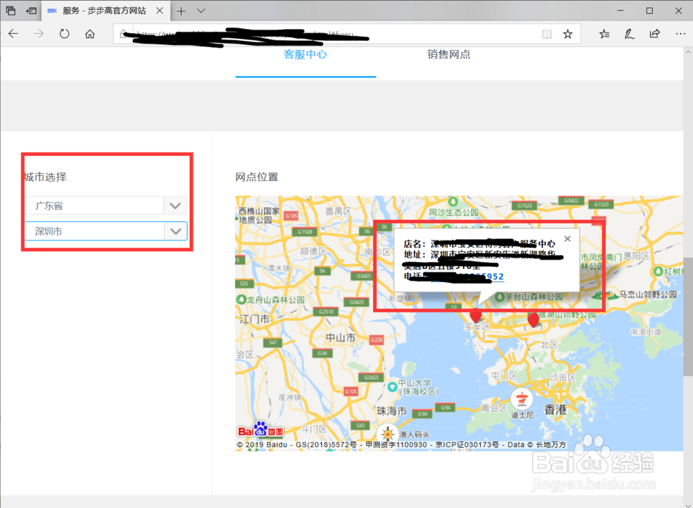
Task: Click the scrollbar up arrow
Action: point(687,52)
